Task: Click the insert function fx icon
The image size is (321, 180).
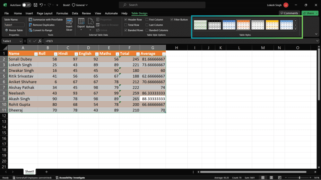Action: 40,41
